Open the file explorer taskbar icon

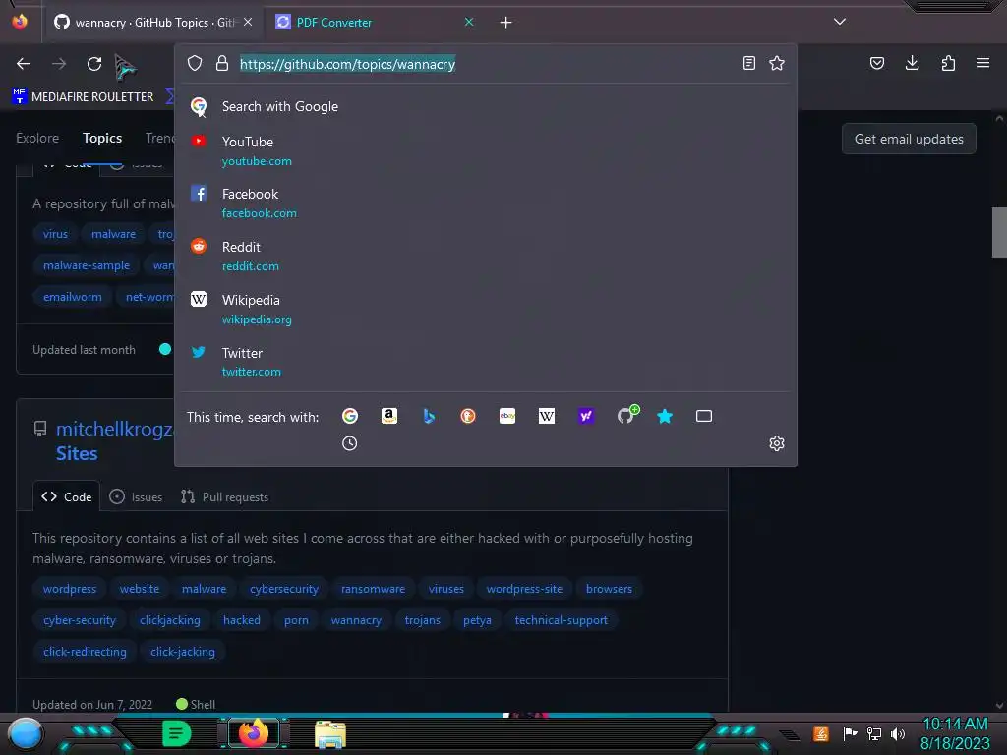click(330, 734)
